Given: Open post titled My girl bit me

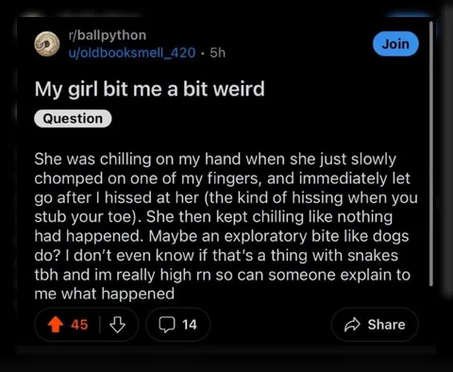Looking at the screenshot, I should [x=150, y=89].
